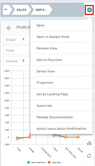Go to SALES breadcrumb
Screen dimensions: 95x166
click(x=21, y=10)
